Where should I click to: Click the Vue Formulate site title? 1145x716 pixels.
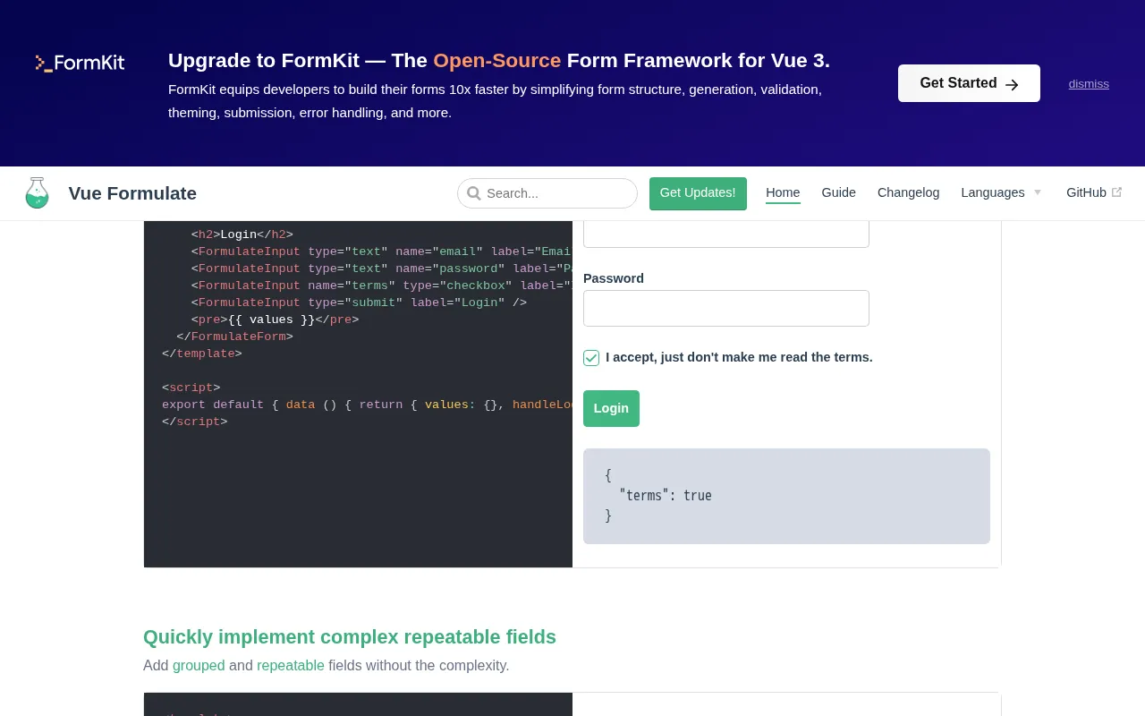coord(132,193)
